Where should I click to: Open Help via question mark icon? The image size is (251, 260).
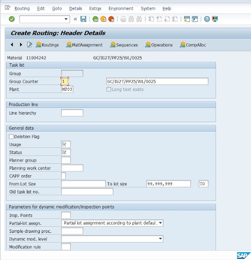[207, 19]
